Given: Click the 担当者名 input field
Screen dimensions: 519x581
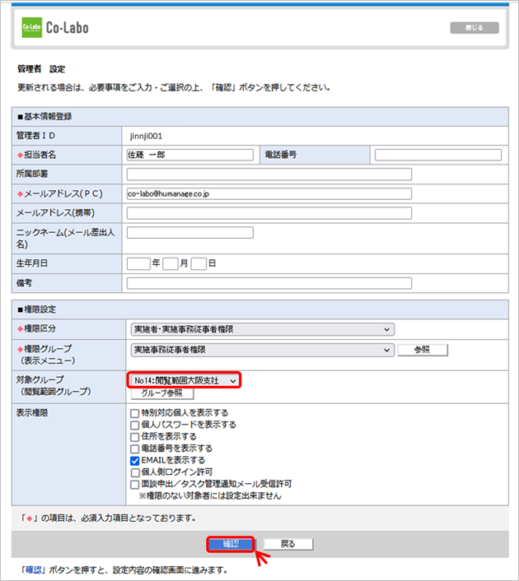Looking at the screenshot, I should pos(189,155).
